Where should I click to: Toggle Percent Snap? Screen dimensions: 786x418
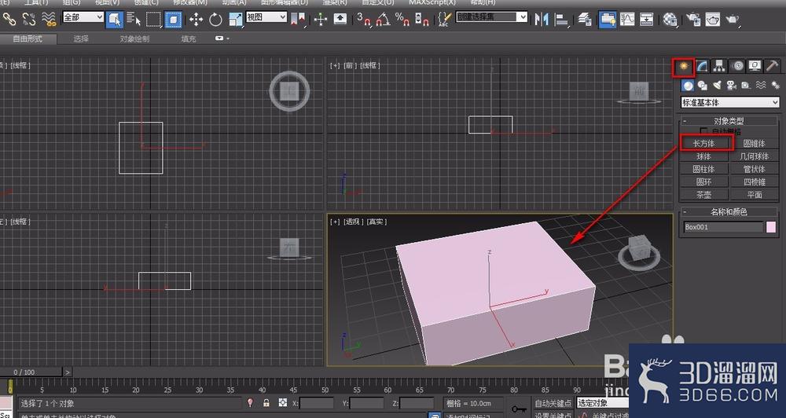[402, 20]
